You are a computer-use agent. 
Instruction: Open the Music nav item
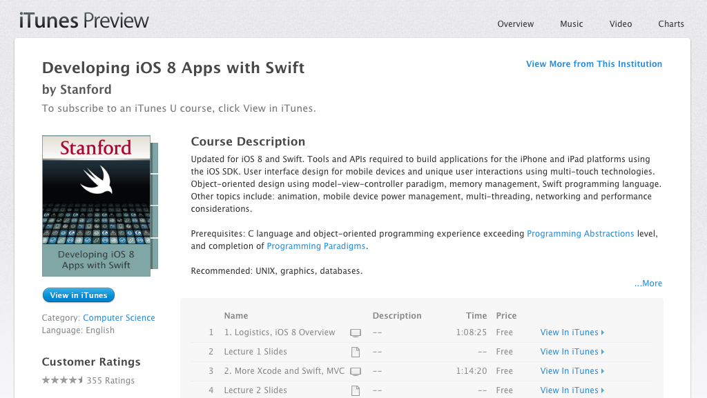(571, 24)
